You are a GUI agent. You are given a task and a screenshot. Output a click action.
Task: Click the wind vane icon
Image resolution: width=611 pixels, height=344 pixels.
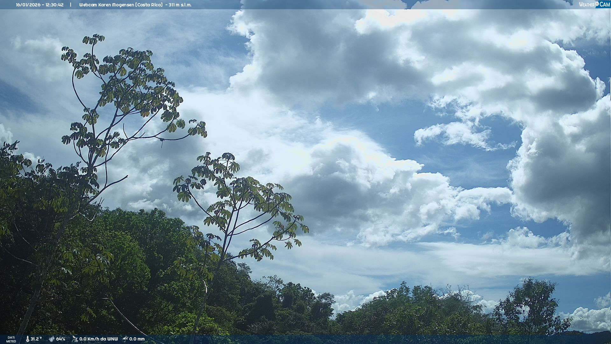pyautogui.click(x=75, y=339)
